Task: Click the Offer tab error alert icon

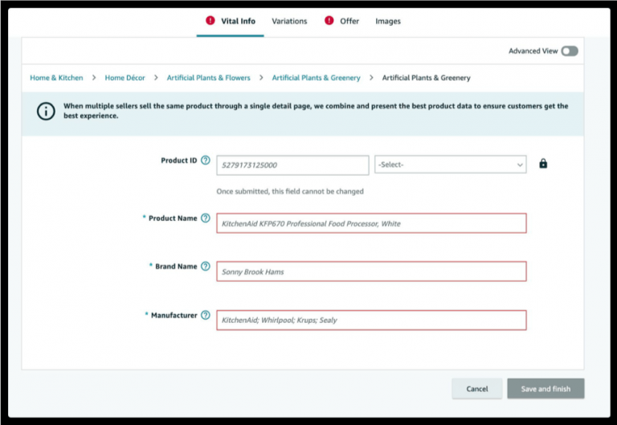Action: 329,20
